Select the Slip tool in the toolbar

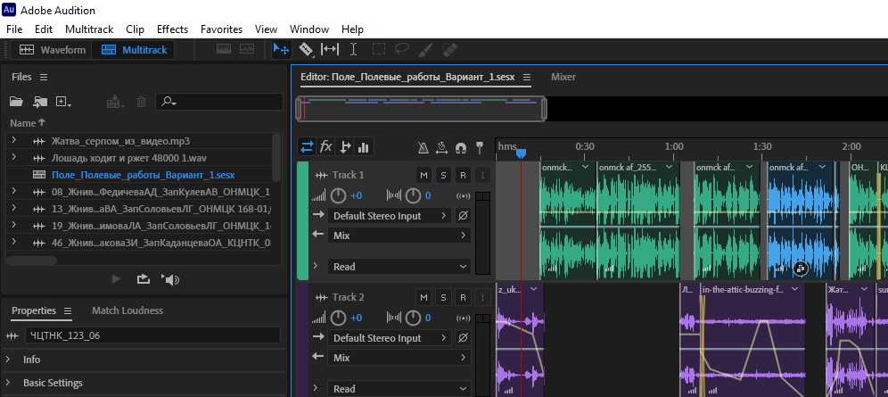coord(330,50)
